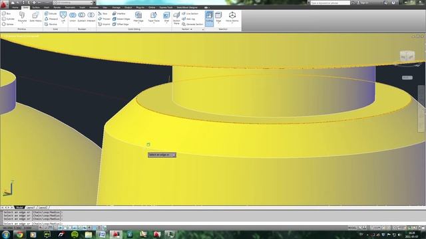Click the Add Jog tool
Viewport: 426px width, 239px height.
(x=188, y=19)
